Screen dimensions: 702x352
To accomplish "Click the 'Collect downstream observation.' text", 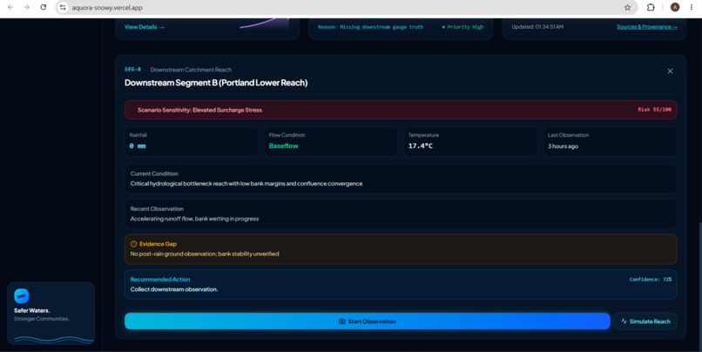I will [x=174, y=289].
